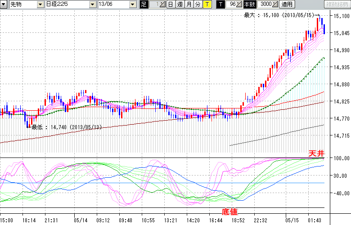This screenshot has height=225, width=351.
Task: Switch to weekly chart with 週 button
Action: coord(180,4)
